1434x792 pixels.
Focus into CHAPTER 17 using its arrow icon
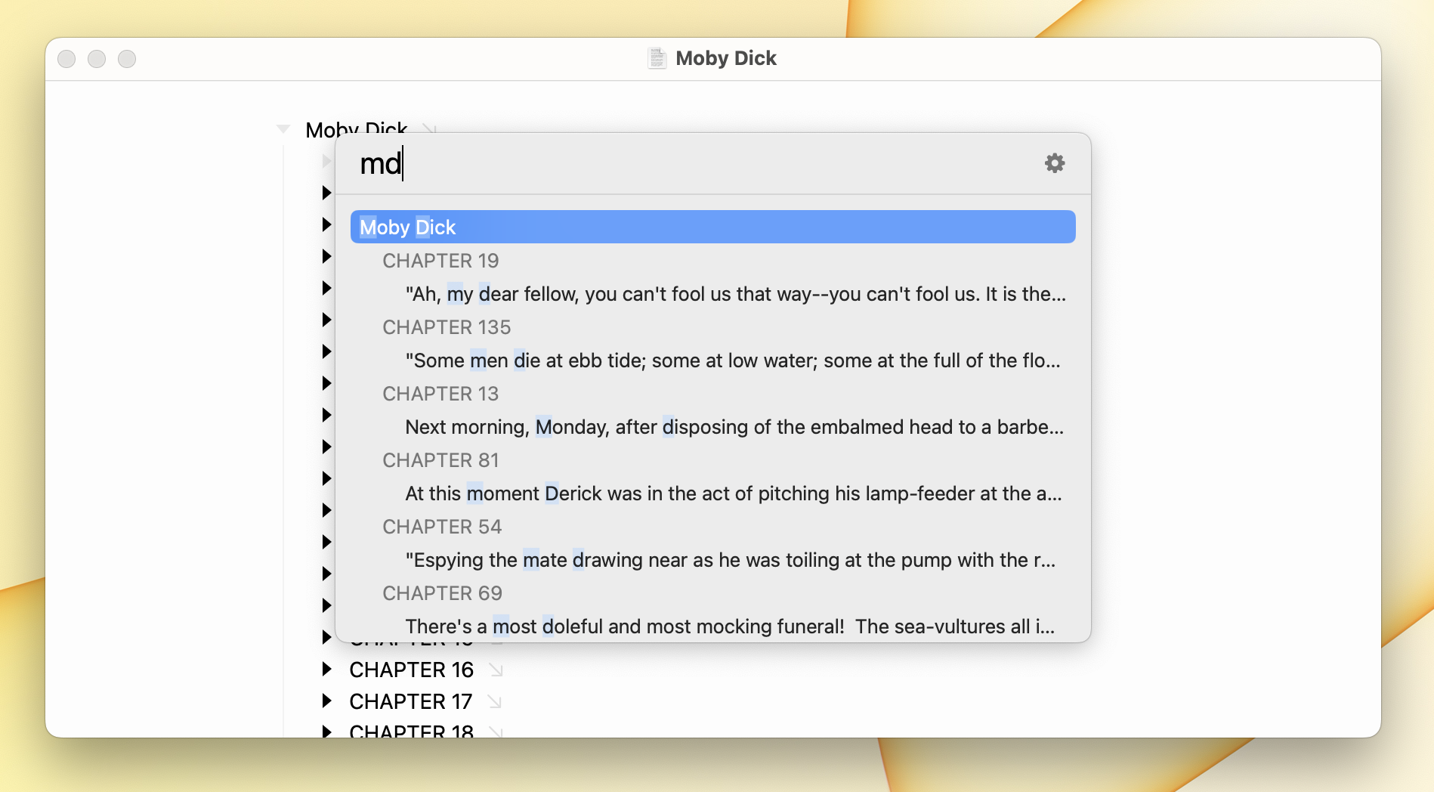pos(495,701)
